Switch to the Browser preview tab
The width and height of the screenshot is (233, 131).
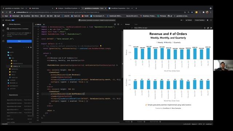pos(127,24)
